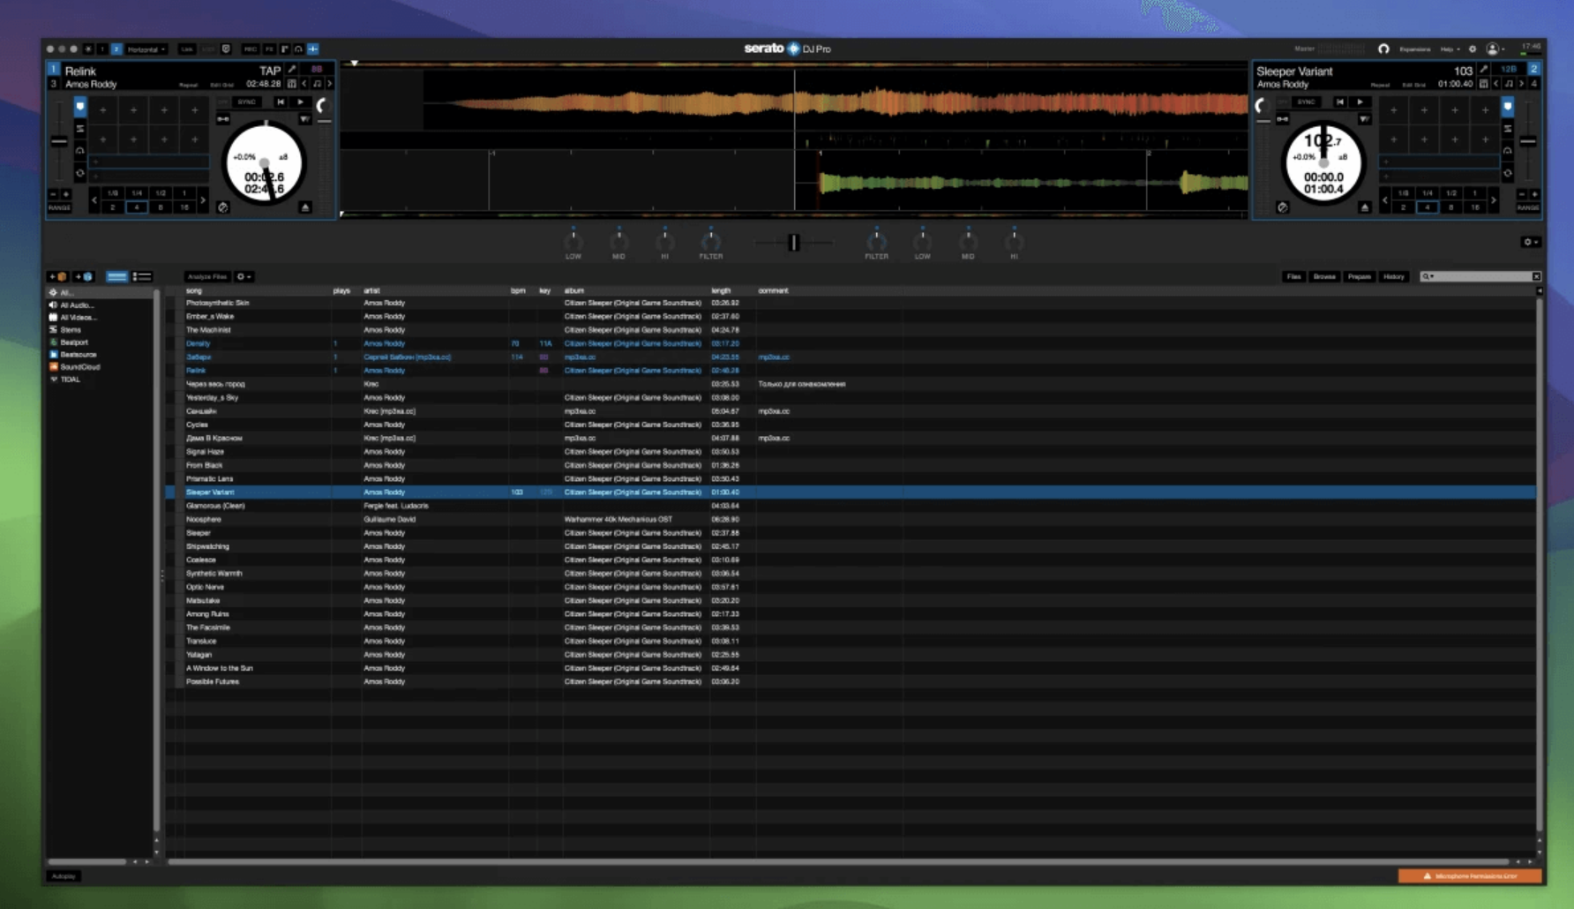The width and height of the screenshot is (1574, 909).
Task: Click the headphone cue icon in the toolbar
Action: tap(297, 49)
